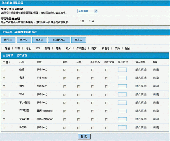Image resolution: width=170 pixels, height=141 pixels.
Task: Select the 否 radio for expiry setting
Action: coord(90,21)
